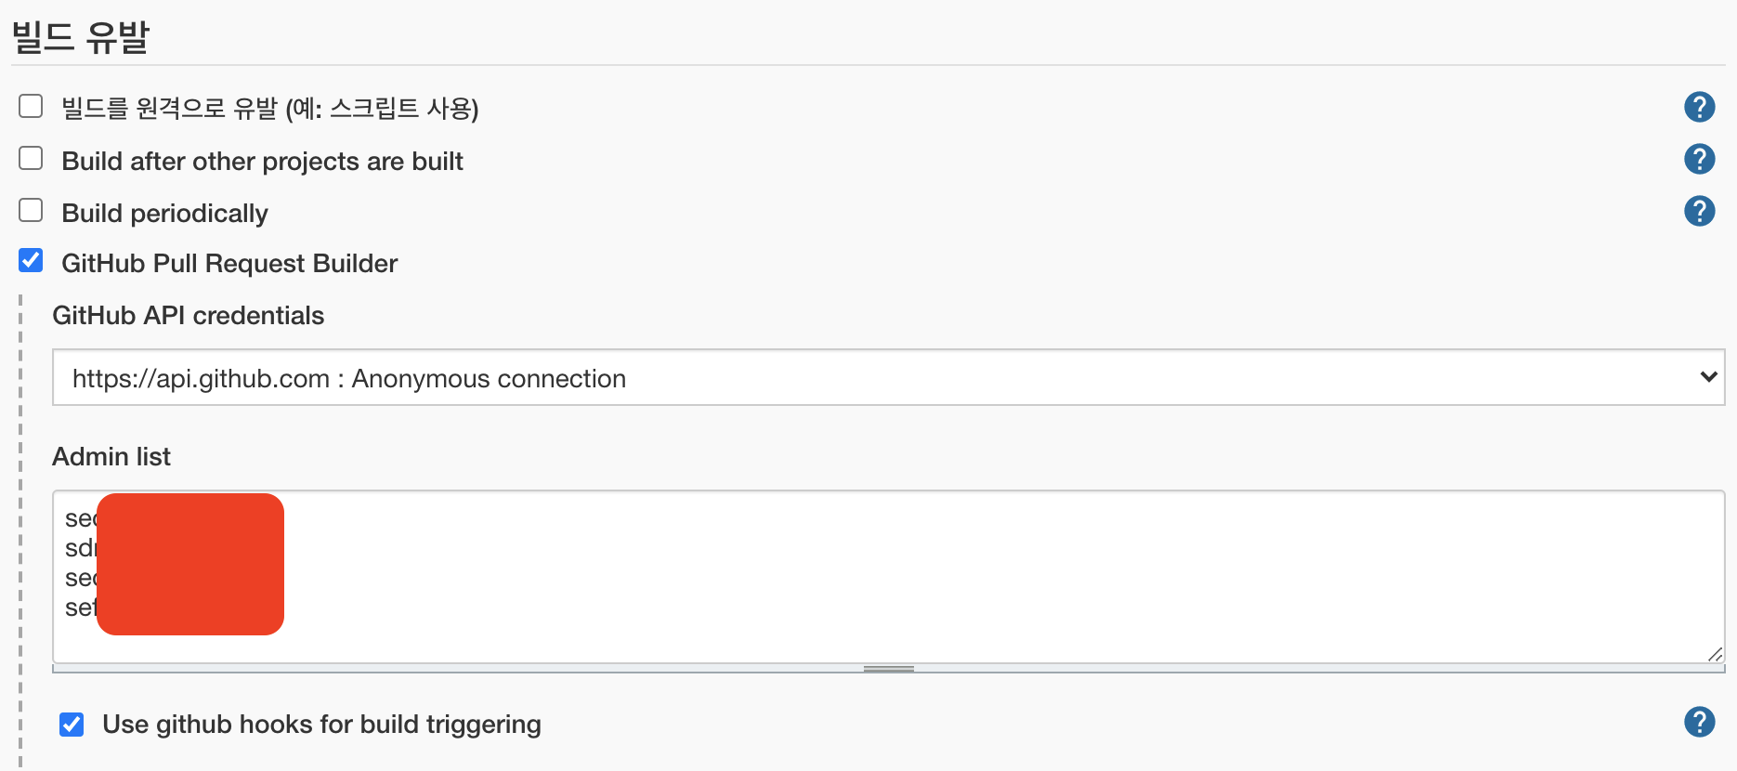1737x771 pixels.
Task: Click the "GitHub API credentials" label text
Action: tap(189, 316)
